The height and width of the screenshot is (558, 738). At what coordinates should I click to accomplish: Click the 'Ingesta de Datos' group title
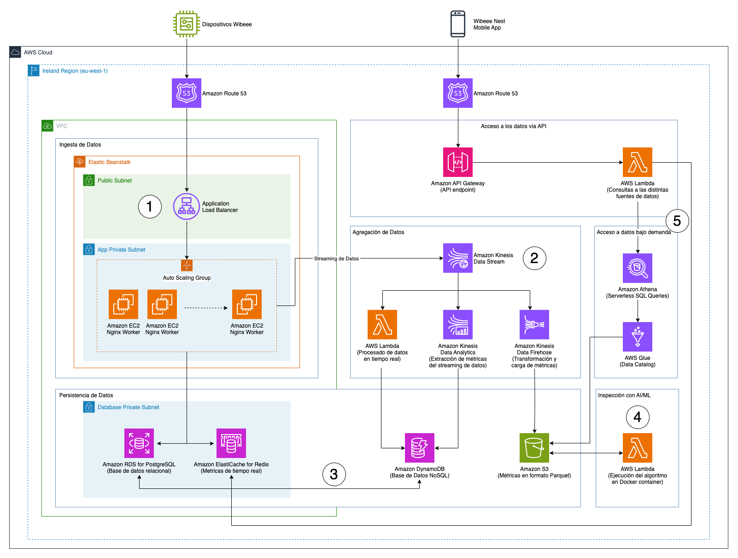click(80, 145)
